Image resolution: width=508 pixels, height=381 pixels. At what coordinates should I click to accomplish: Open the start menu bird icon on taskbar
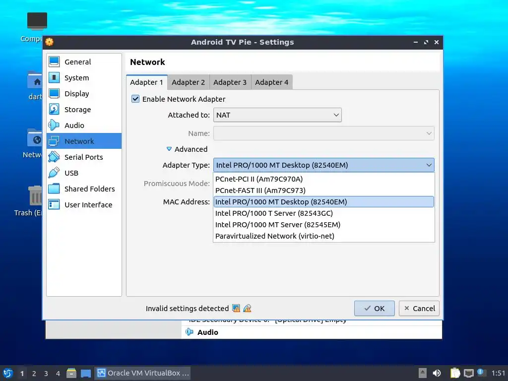8,373
